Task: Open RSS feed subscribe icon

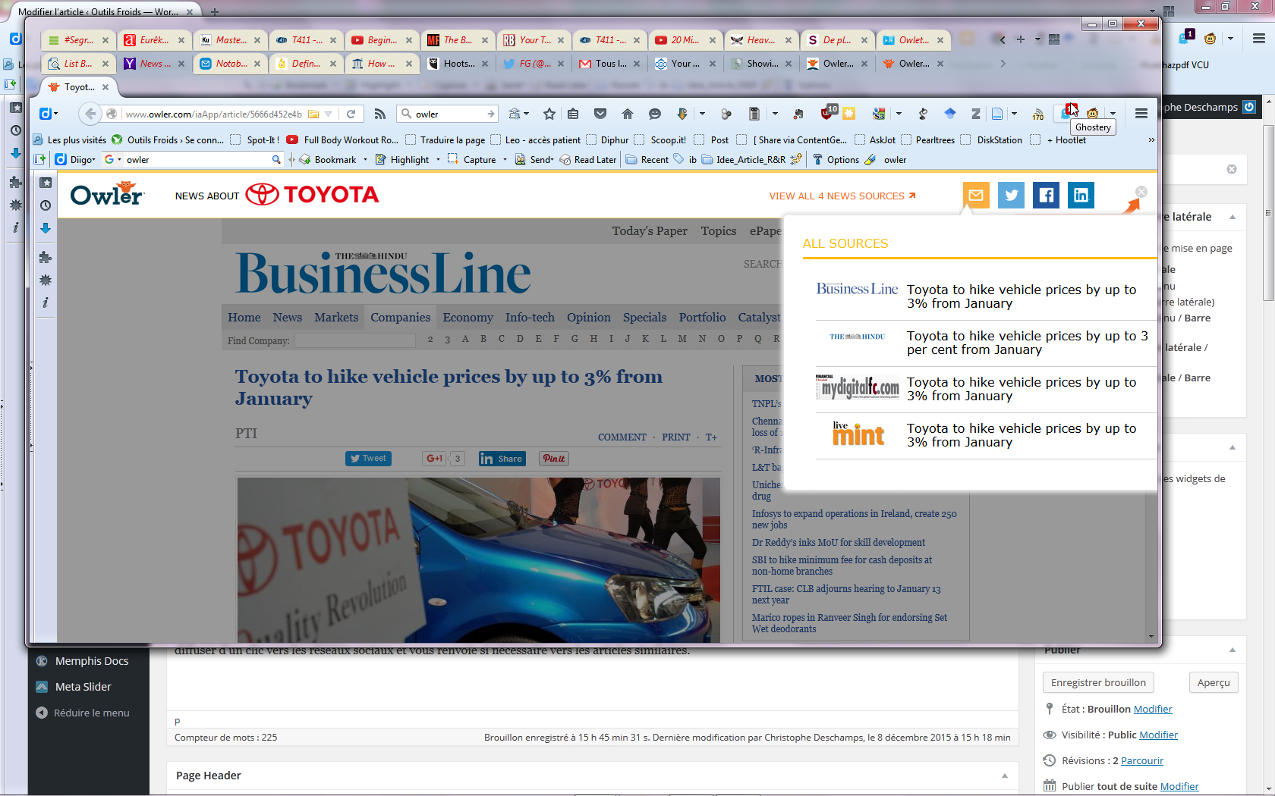Action: (x=380, y=114)
